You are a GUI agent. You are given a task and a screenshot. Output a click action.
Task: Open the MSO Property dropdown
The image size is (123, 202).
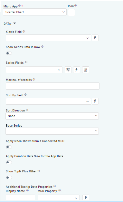tap(59, 197)
